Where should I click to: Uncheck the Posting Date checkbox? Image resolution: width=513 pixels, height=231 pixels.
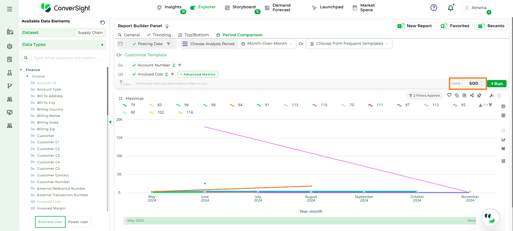[x=134, y=44]
